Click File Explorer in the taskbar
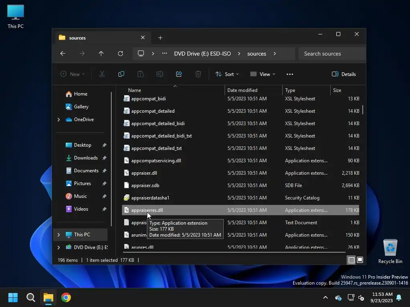 48,297
